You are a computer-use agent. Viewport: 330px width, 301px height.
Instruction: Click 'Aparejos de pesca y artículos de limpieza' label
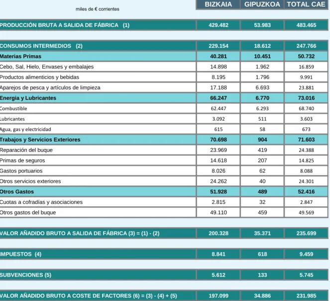[x=50, y=88]
